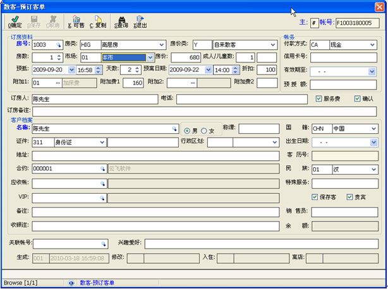Click the 天数 spinner control

(x=137, y=70)
